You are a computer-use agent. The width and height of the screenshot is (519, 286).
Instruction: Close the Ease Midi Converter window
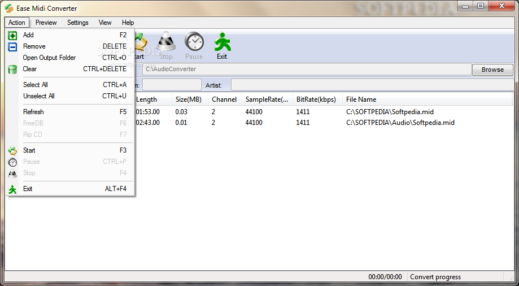(502, 6)
